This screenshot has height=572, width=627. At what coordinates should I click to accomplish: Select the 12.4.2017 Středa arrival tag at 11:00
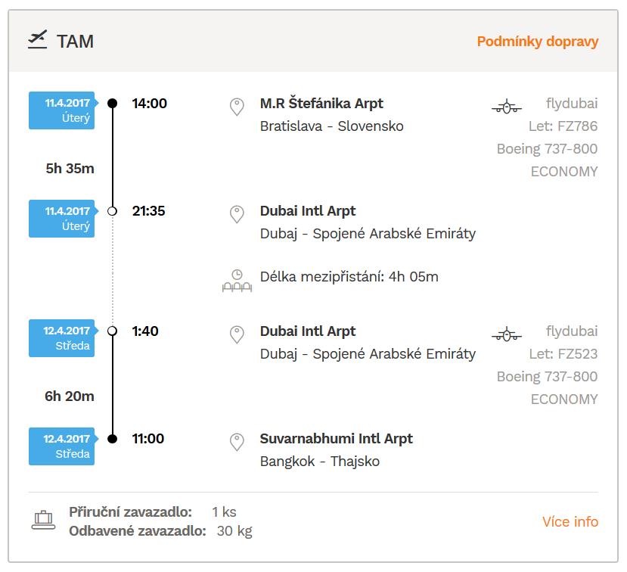pos(64,446)
